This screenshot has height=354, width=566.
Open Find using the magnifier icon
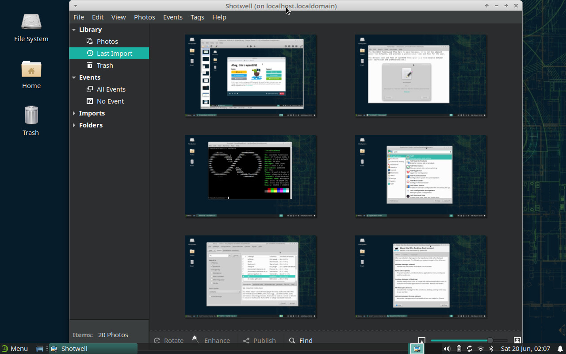point(292,340)
